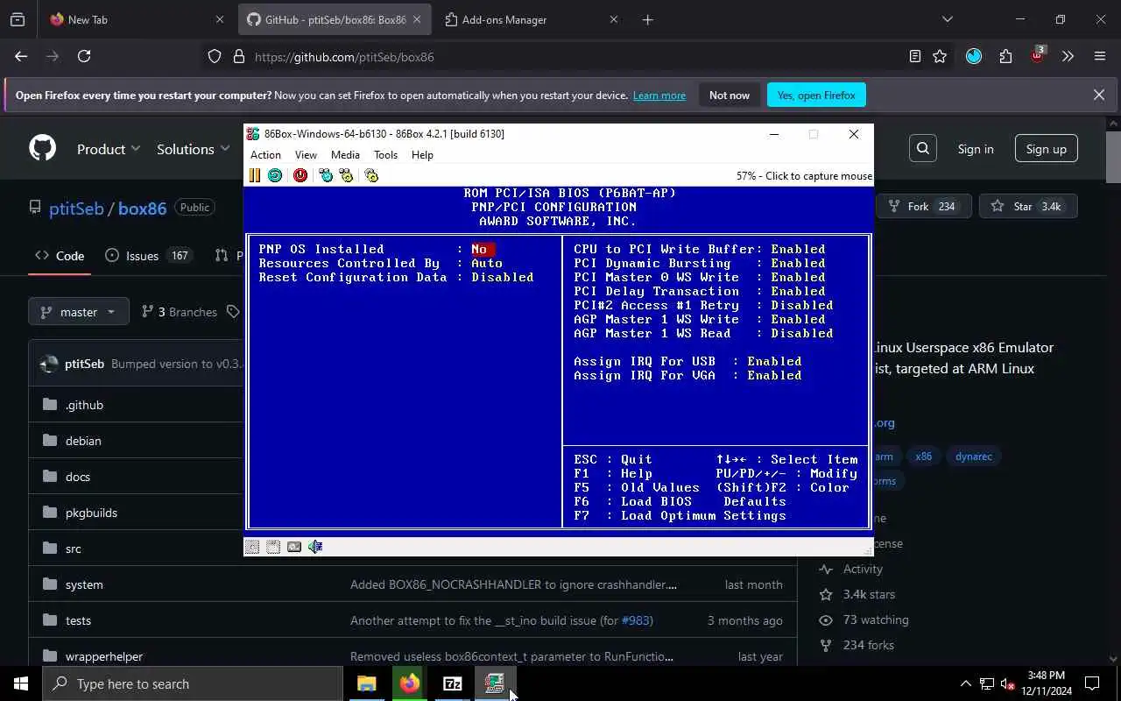This screenshot has height=701, width=1121.
Task: Open the Help menu in 86Box
Action: pyautogui.click(x=422, y=155)
